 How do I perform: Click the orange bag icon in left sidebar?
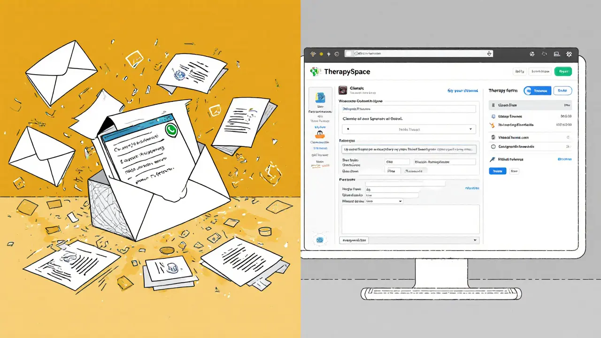coord(321,133)
